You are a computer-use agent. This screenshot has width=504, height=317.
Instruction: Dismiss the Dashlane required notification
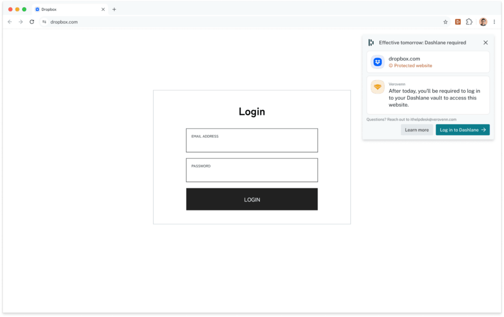click(x=485, y=42)
